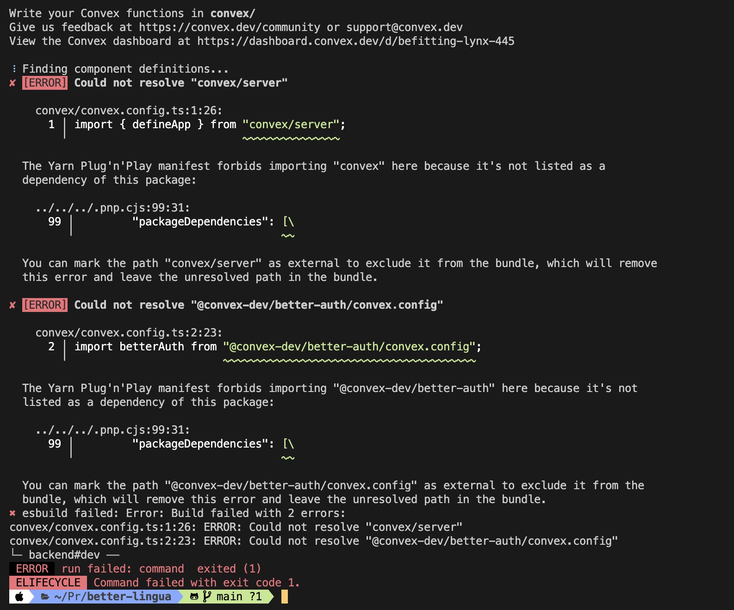Click the red X before esbuild failed
This screenshot has height=610, width=734.
12,513
